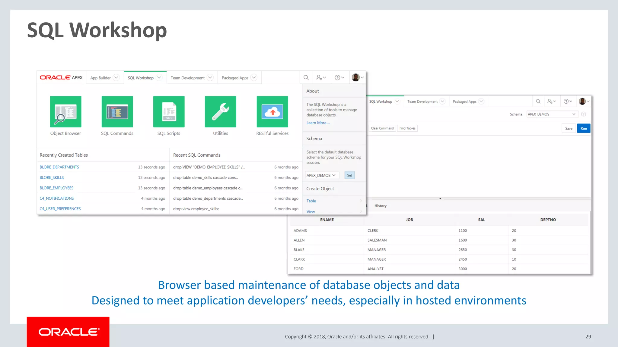The image size is (618, 347).
Task: Select Packaged Apps tab in front window
Action: pyautogui.click(x=235, y=78)
